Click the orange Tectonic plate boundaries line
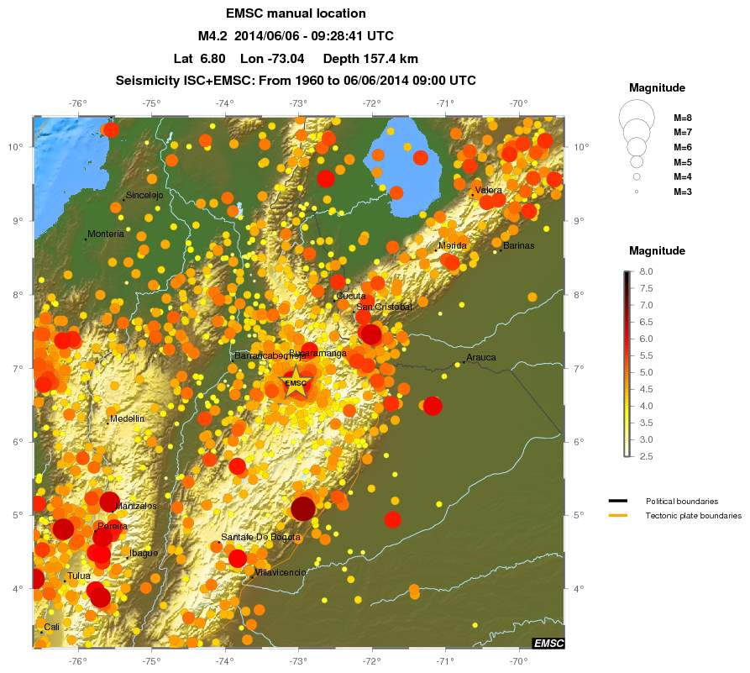This screenshot has height=673, width=750. click(618, 516)
